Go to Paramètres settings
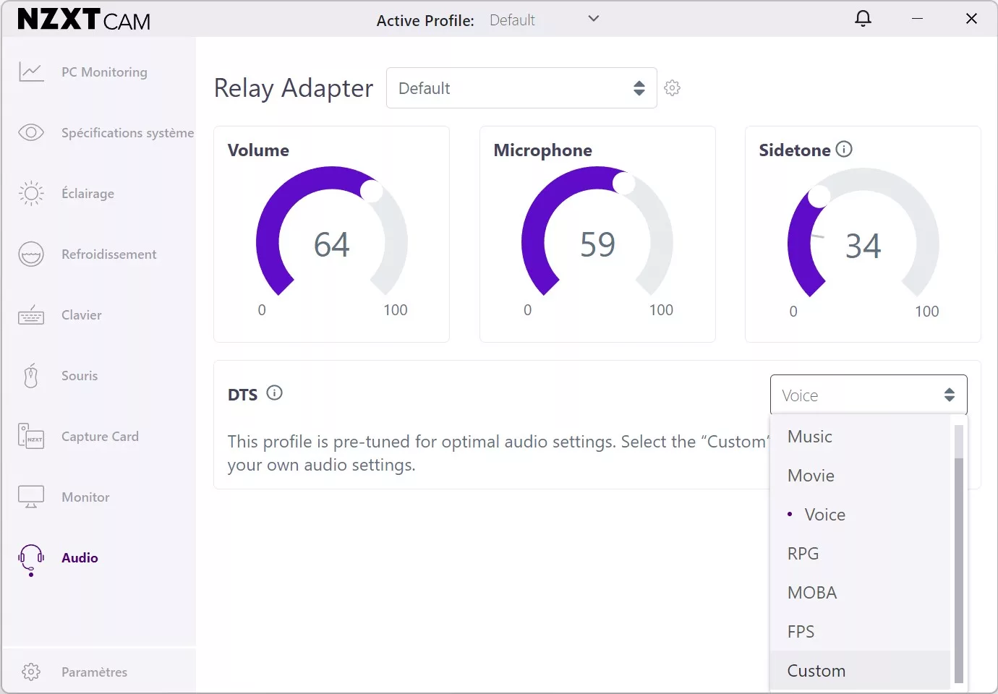This screenshot has height=694, width=998. (x=94, y=672)
